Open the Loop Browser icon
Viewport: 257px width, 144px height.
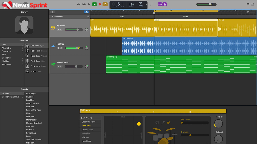pyautogui.click(x=253, y=4)
